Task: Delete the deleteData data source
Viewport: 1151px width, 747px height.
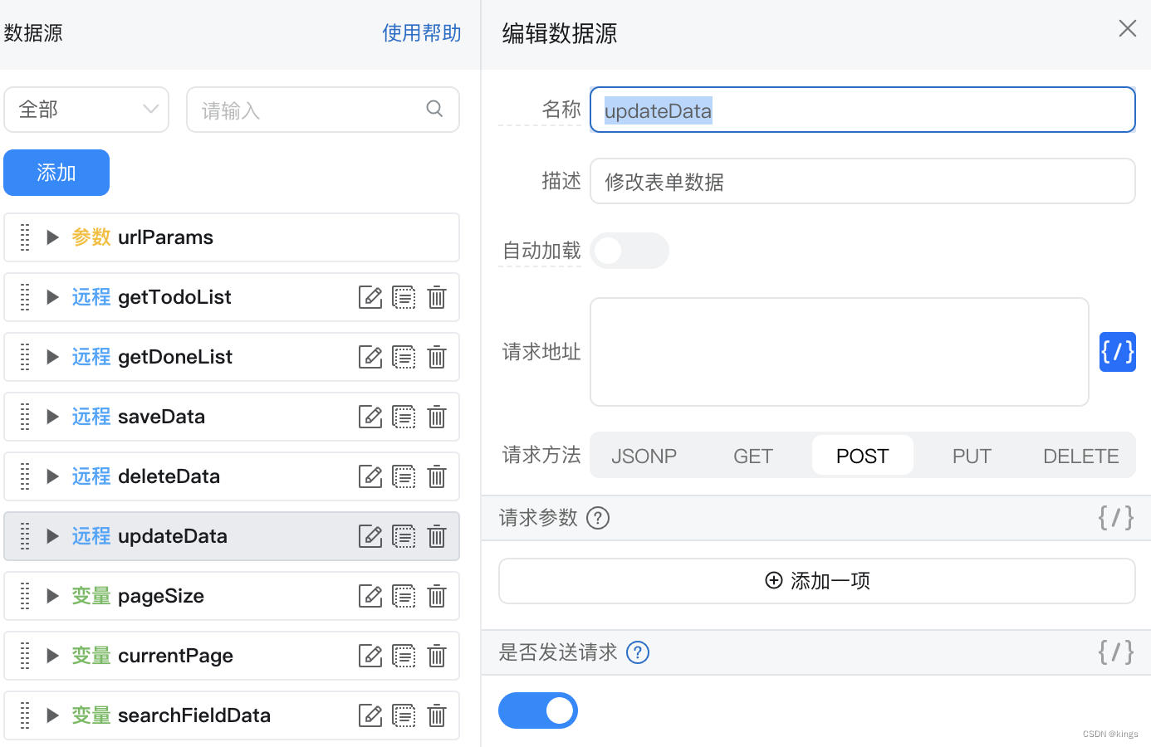Action: point(437,476)
